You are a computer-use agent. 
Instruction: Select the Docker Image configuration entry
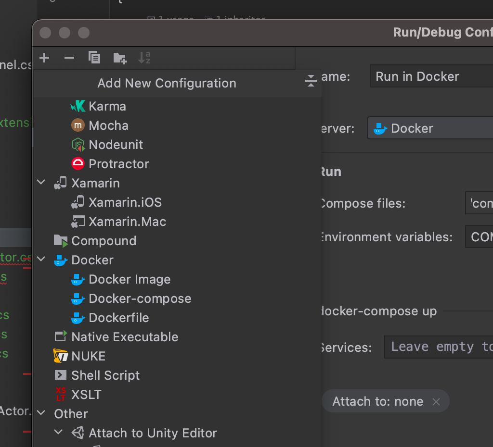(x=130, y=279)
